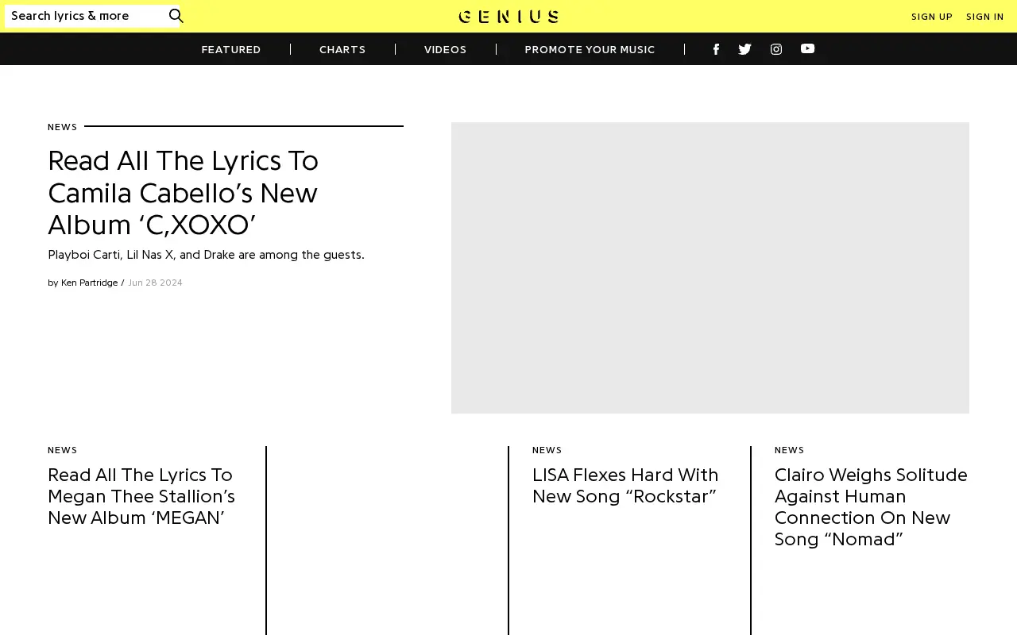Screen dimensions: 1017x635
Task: Focus the Search lyrics & more field
Action: coord(86,16)
